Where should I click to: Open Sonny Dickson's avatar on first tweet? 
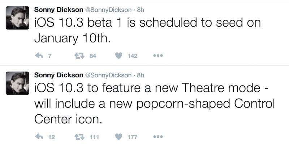point(18,18)
